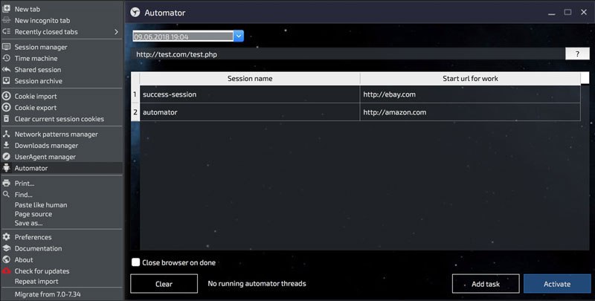Image resolution: width=595 pixels, height=301 pixels.
Task: Click the UserAgent manager icon
Action: pyautogui.click(x=6, y=157)
